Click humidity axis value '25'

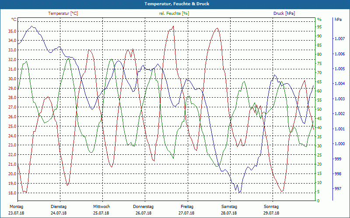[319, 155]
